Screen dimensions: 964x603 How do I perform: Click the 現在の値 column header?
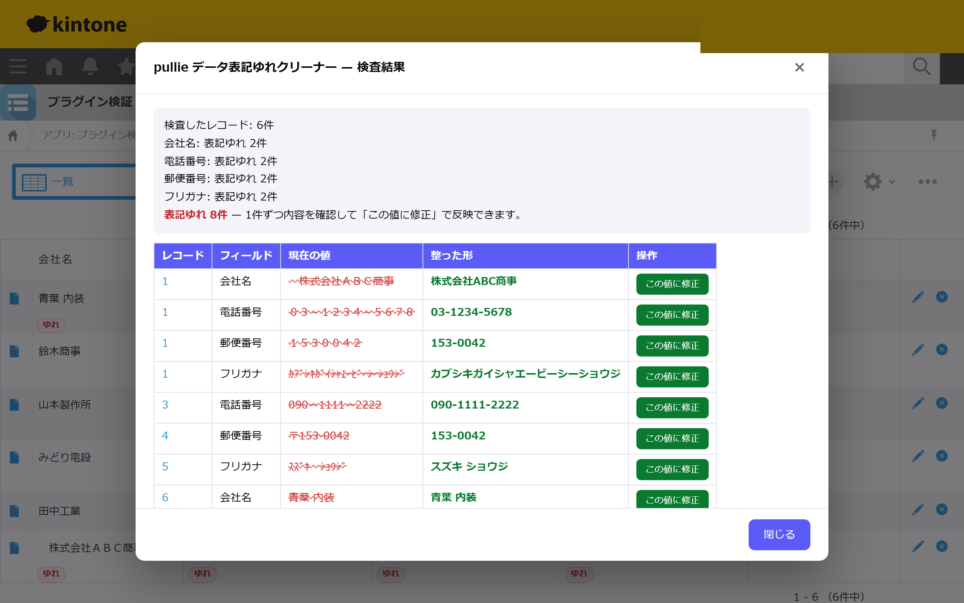click(351, 256)
